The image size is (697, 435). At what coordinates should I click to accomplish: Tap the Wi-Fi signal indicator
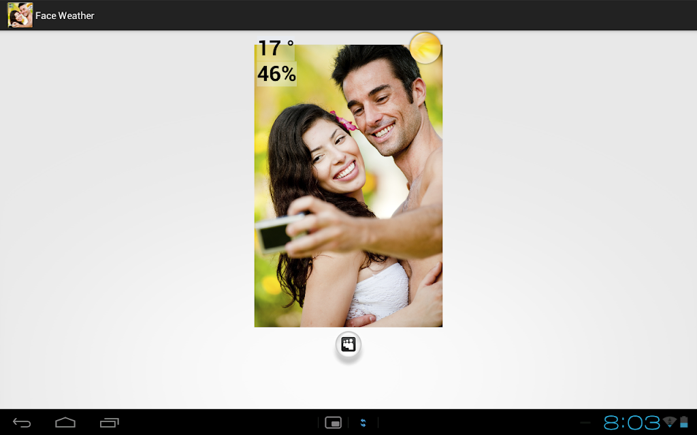[670, 421]
